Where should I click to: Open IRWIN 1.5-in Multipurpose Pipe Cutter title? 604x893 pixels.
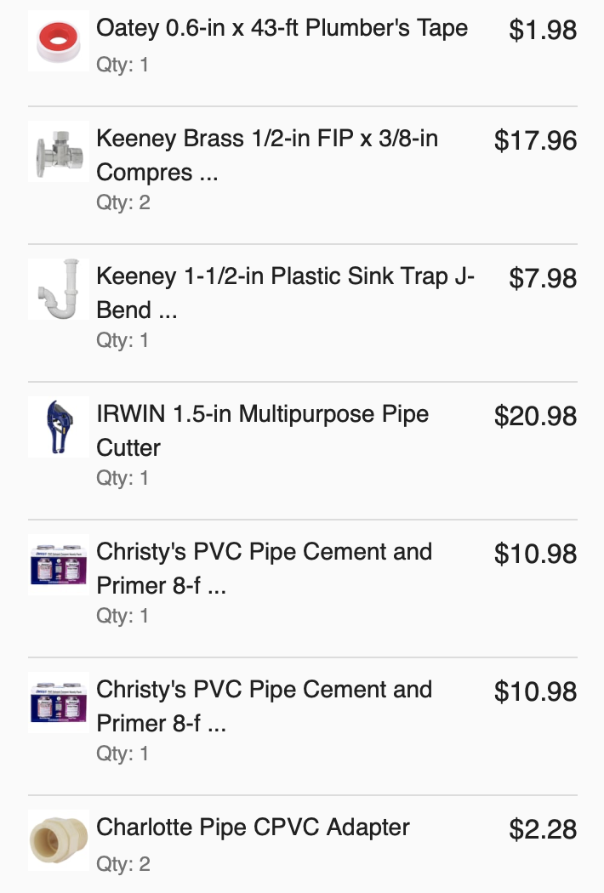263,430
